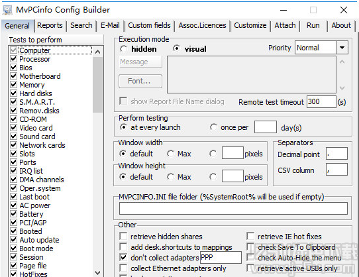
Task: Click the once-per days input field
Action: [x=266, y=127]
